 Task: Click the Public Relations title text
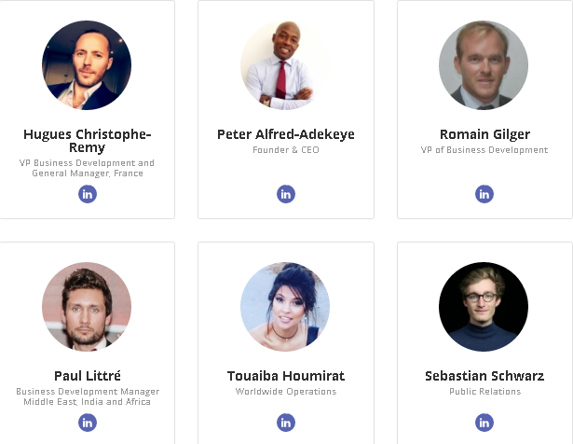tap(484, 392)
